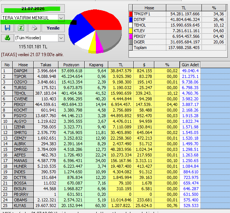
Task: Click Kapanış value 60,50 for KUYAS
Action: [x=100, y=206]
